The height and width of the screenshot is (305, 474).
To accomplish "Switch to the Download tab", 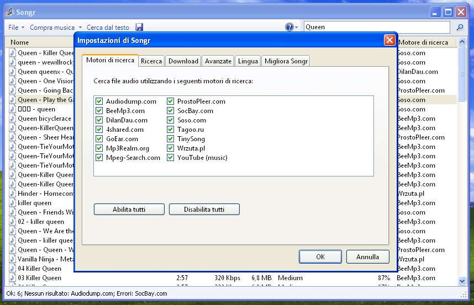I will [x=183, y=61].
